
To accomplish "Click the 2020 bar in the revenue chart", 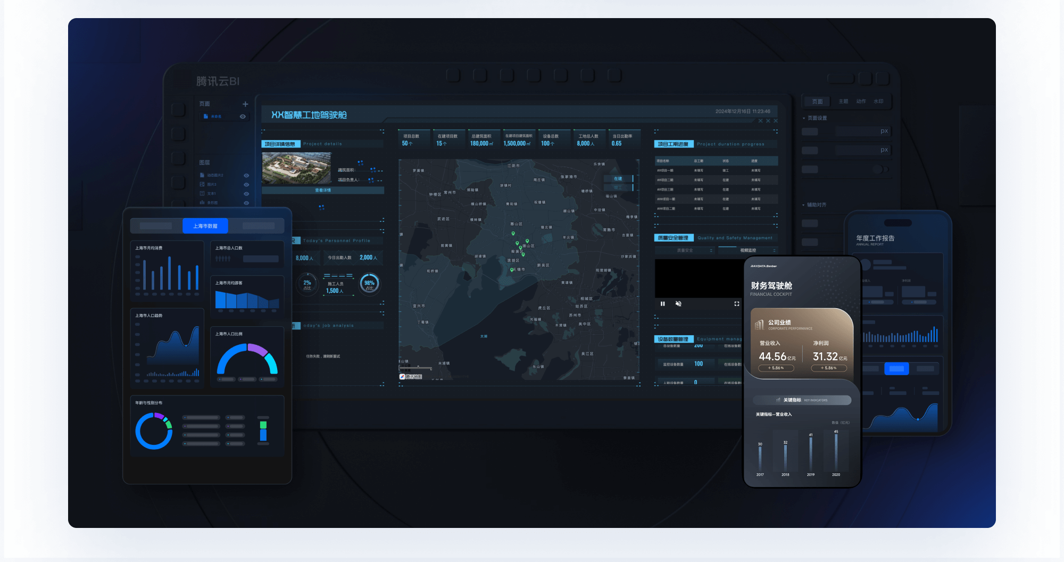I will point(836,452).
